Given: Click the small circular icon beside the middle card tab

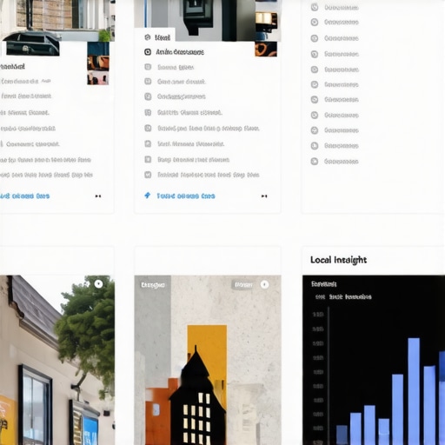Looking at the screenshot, I should click(x=148, y=37).
